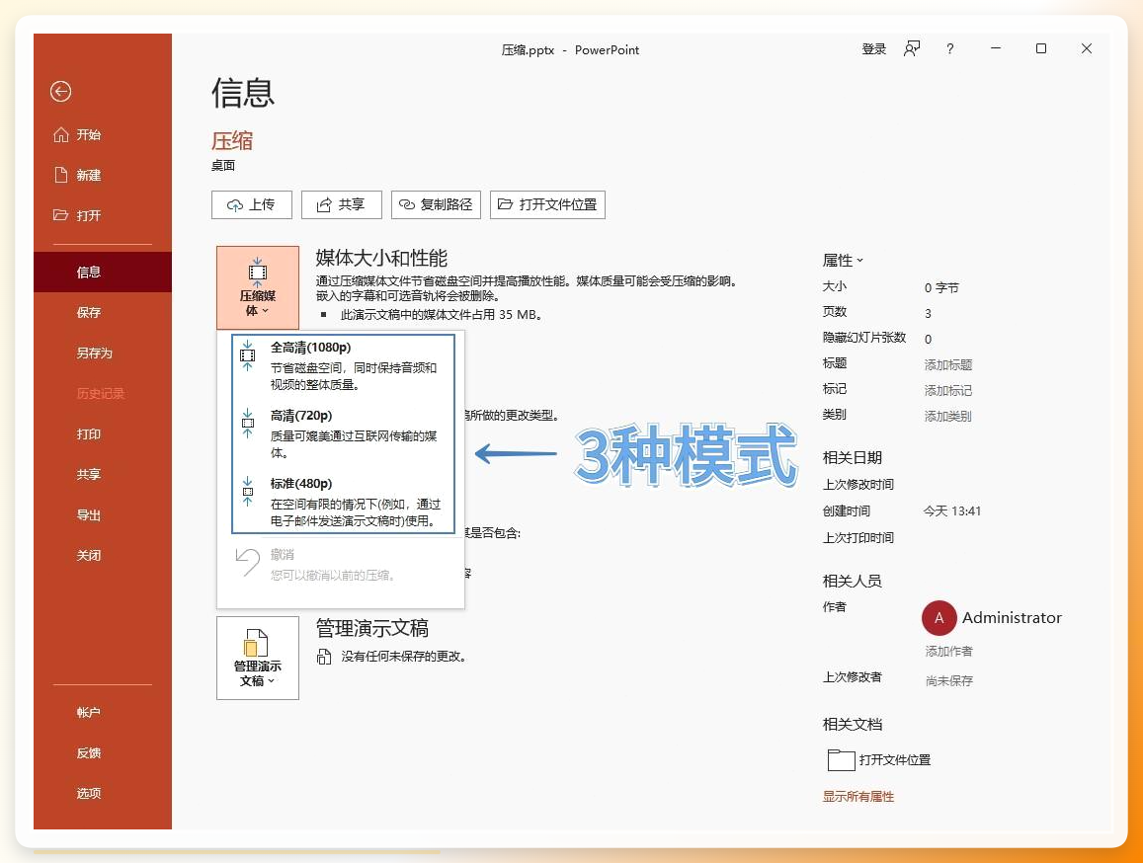This screenshot has height=863, width=1143.
Task: Click the Administrator author avatar
Action: pos(939,618)
